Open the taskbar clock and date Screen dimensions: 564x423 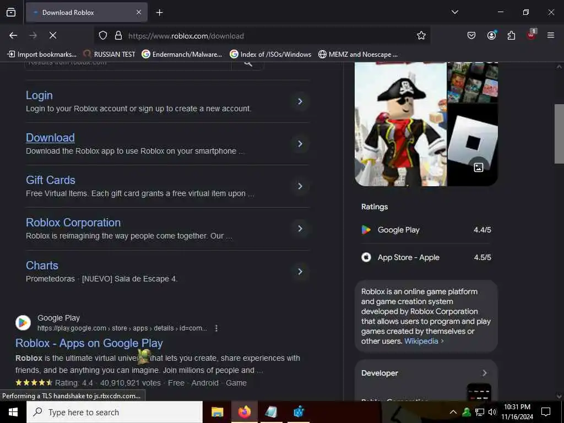click(517, 412)
